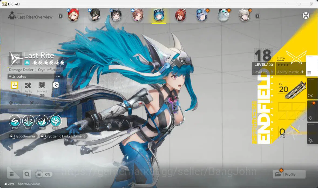The width and height of the screenshot is (318, 188).
Task: Select the white overview tab with list icon
Action: point(312,66)
